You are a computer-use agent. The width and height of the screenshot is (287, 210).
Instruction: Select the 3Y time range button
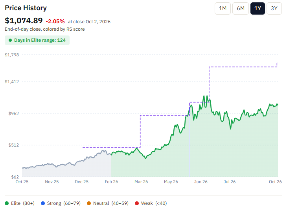(x=274, y=8)
